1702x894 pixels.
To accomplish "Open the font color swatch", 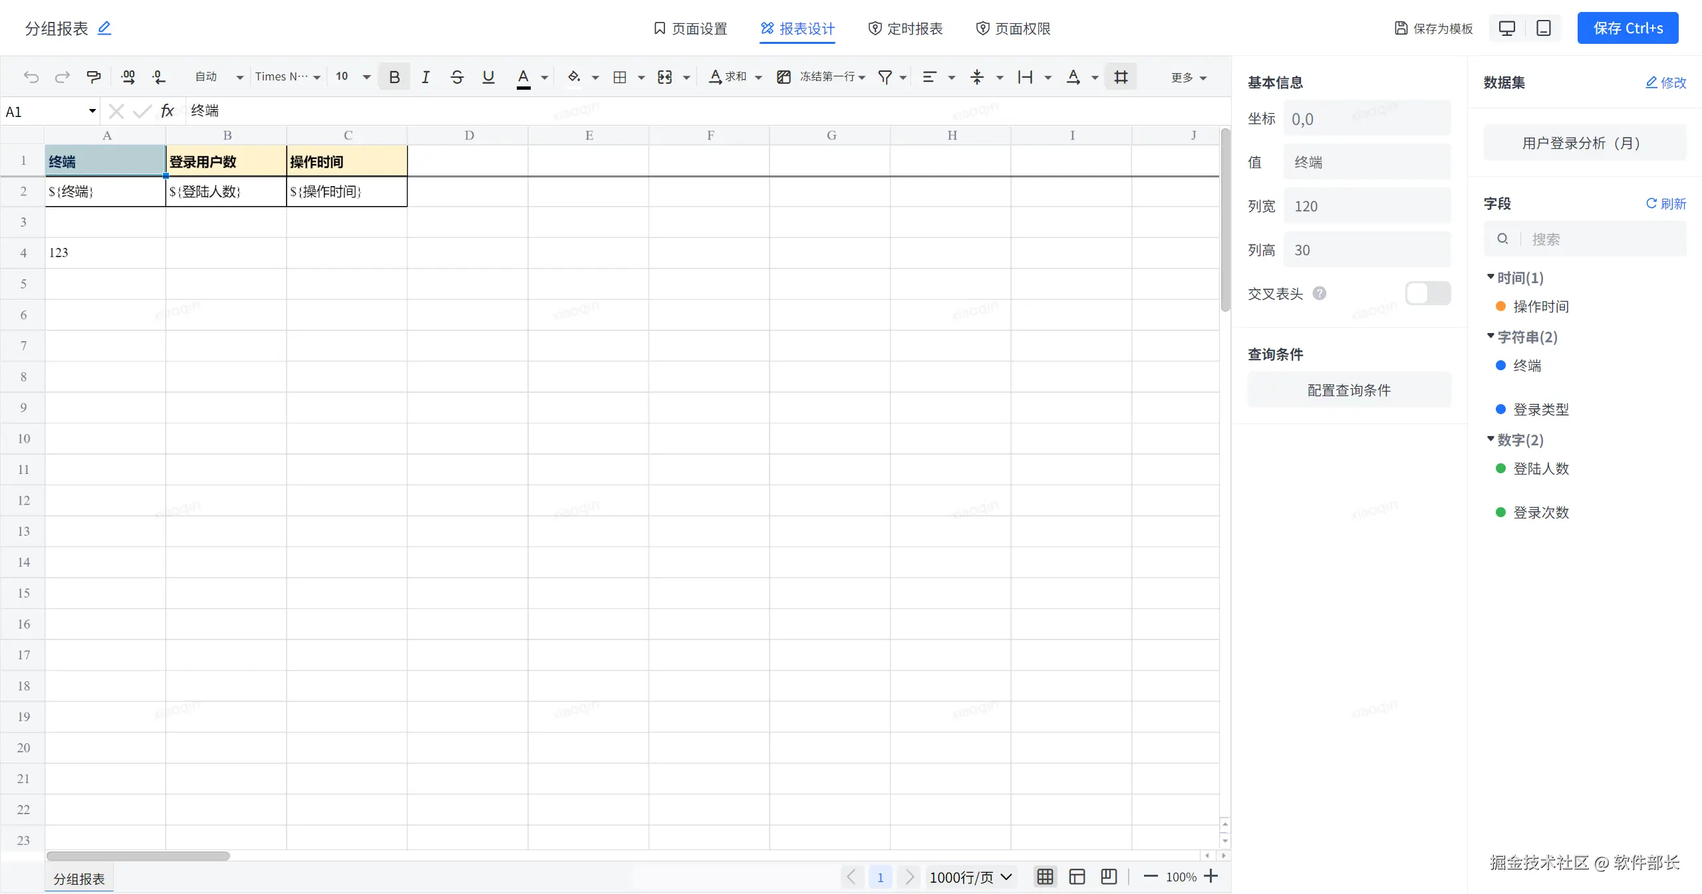I will [x=523, y=77].
